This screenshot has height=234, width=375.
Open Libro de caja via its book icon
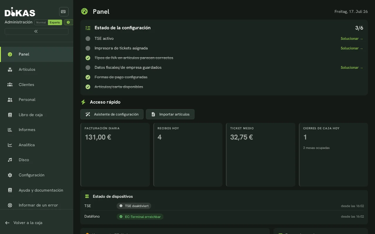click(10, 115)
